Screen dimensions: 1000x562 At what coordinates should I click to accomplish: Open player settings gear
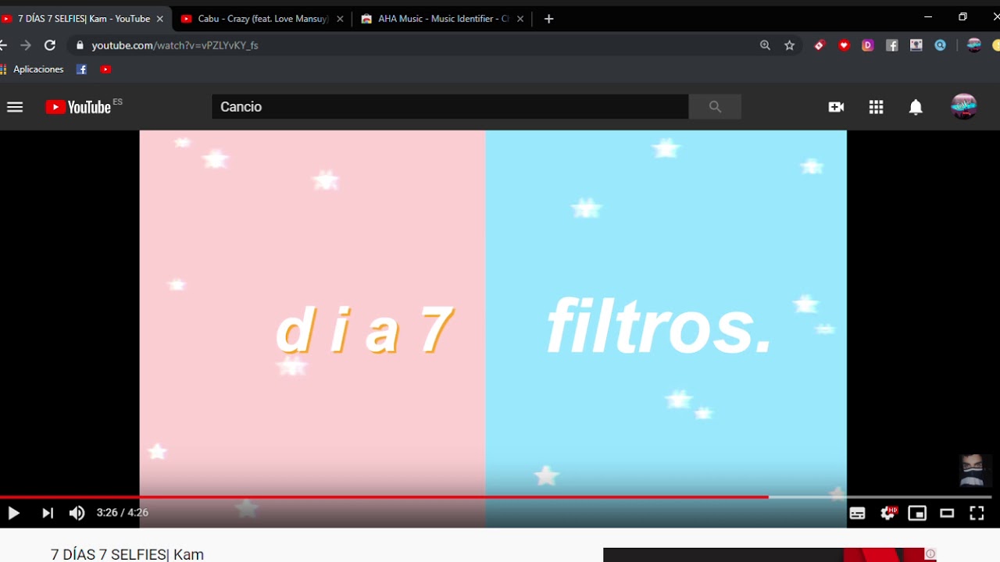888,513
